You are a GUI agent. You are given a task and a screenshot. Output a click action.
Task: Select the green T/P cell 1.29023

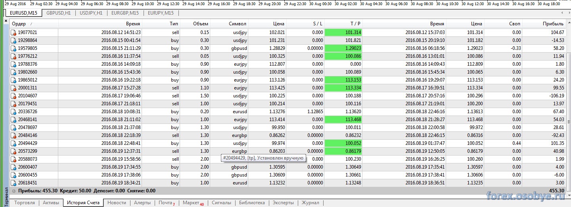343,48
